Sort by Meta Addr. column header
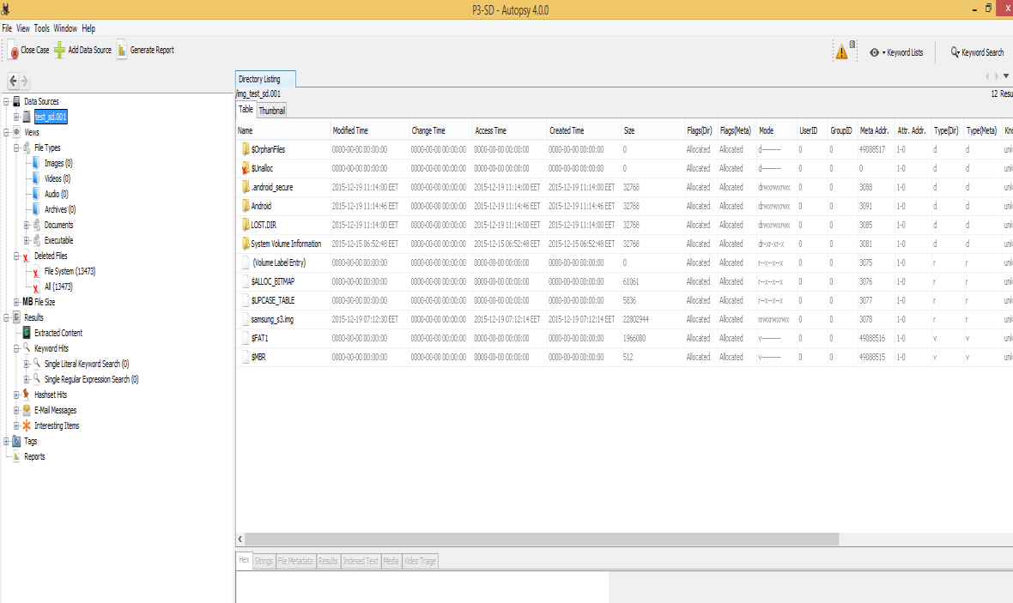This screenshot has height=603, width=1013. tap(876, 130)
